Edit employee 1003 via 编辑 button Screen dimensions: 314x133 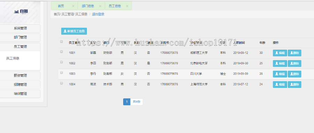[280, 74]
